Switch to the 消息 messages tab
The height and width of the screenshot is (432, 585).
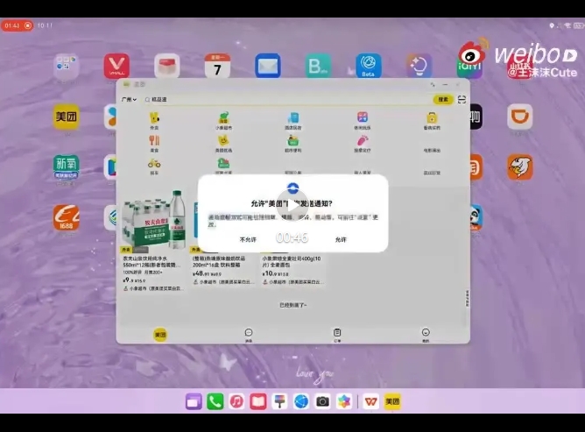coord(249,334)
